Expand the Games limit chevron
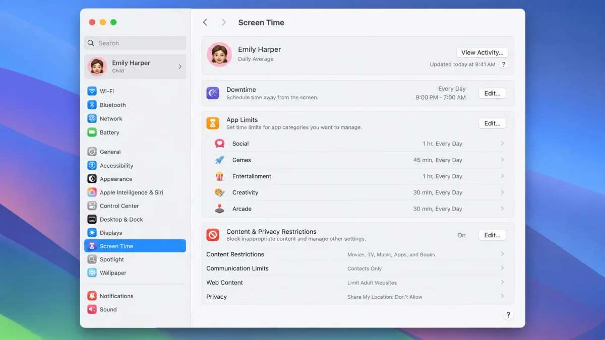 (x=503, y=160)
